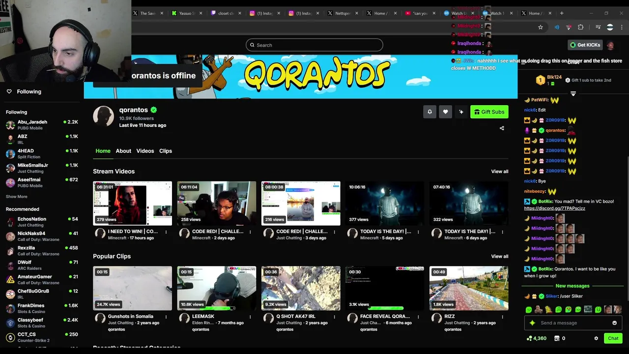Close the Nettspend browser tab
Viewport: 629px width, 354px height.
point(358,13)
